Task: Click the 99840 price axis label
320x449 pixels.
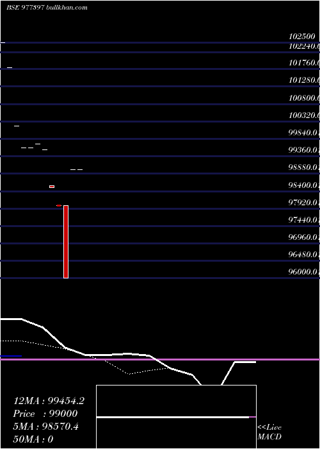Action: (x=304, y=133)
